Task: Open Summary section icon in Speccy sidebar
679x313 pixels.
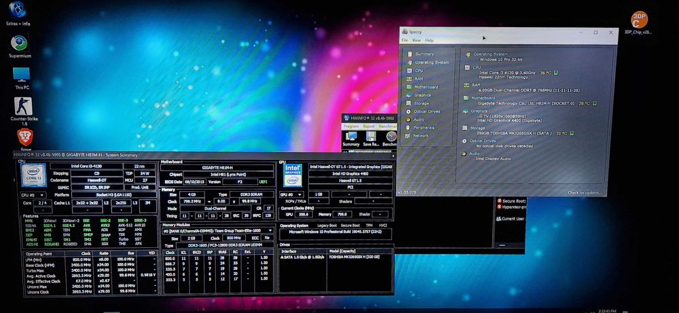Action: tap(409, 54)
